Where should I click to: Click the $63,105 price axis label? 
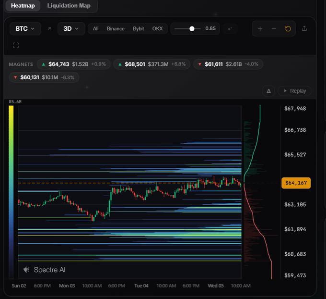pos(295,204)
